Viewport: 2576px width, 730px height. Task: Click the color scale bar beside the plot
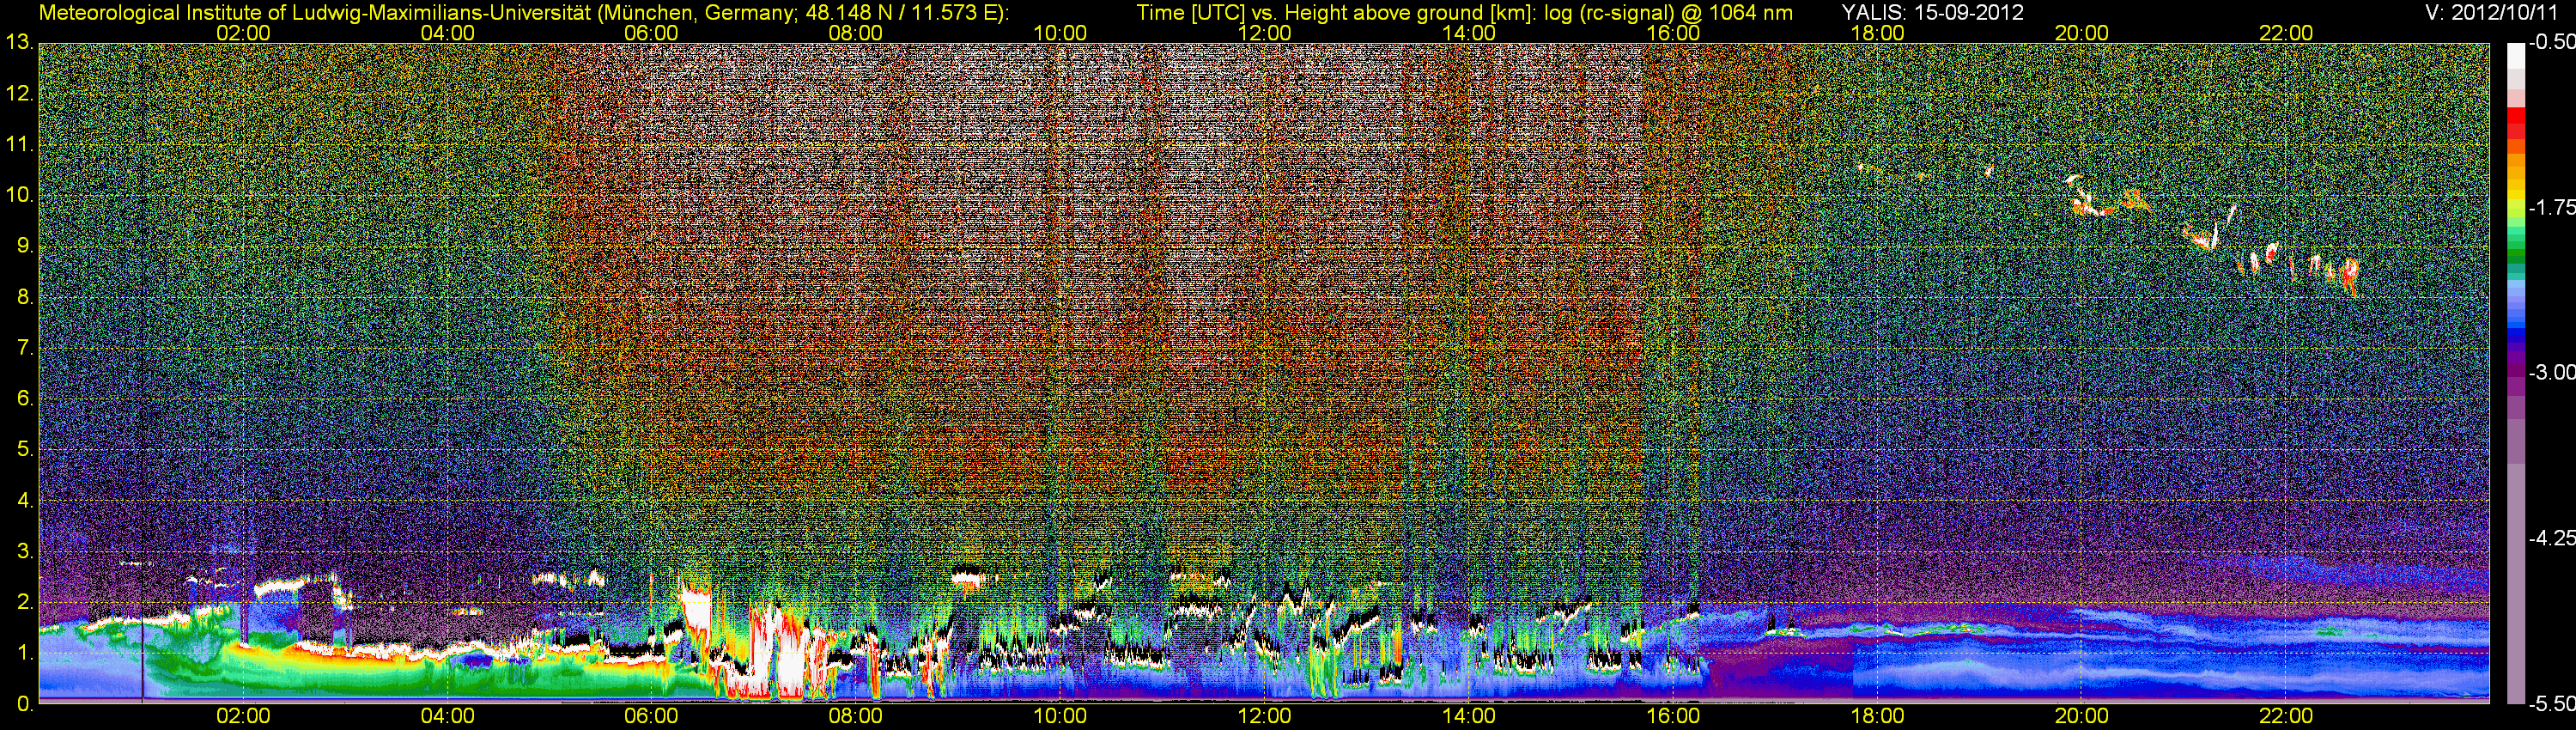tap(2515, 373)
